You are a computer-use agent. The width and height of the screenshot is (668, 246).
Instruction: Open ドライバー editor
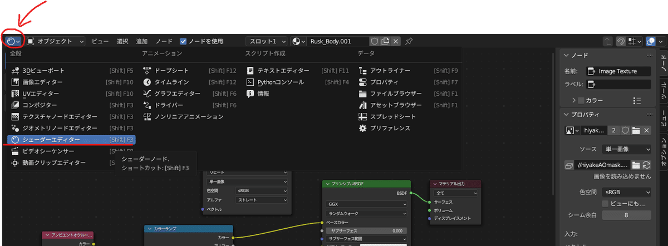point(189,105)
